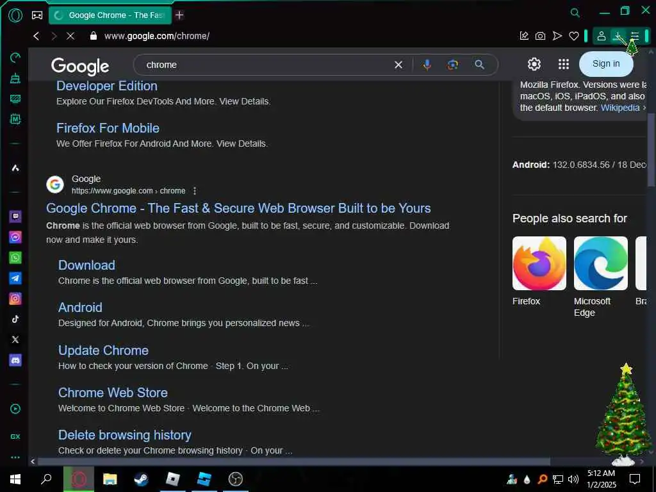
Task: Open File Explorer from taskbar
Action: (x=110, y=479)
